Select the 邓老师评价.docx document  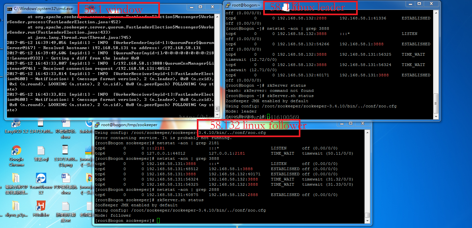coord(66,129)
